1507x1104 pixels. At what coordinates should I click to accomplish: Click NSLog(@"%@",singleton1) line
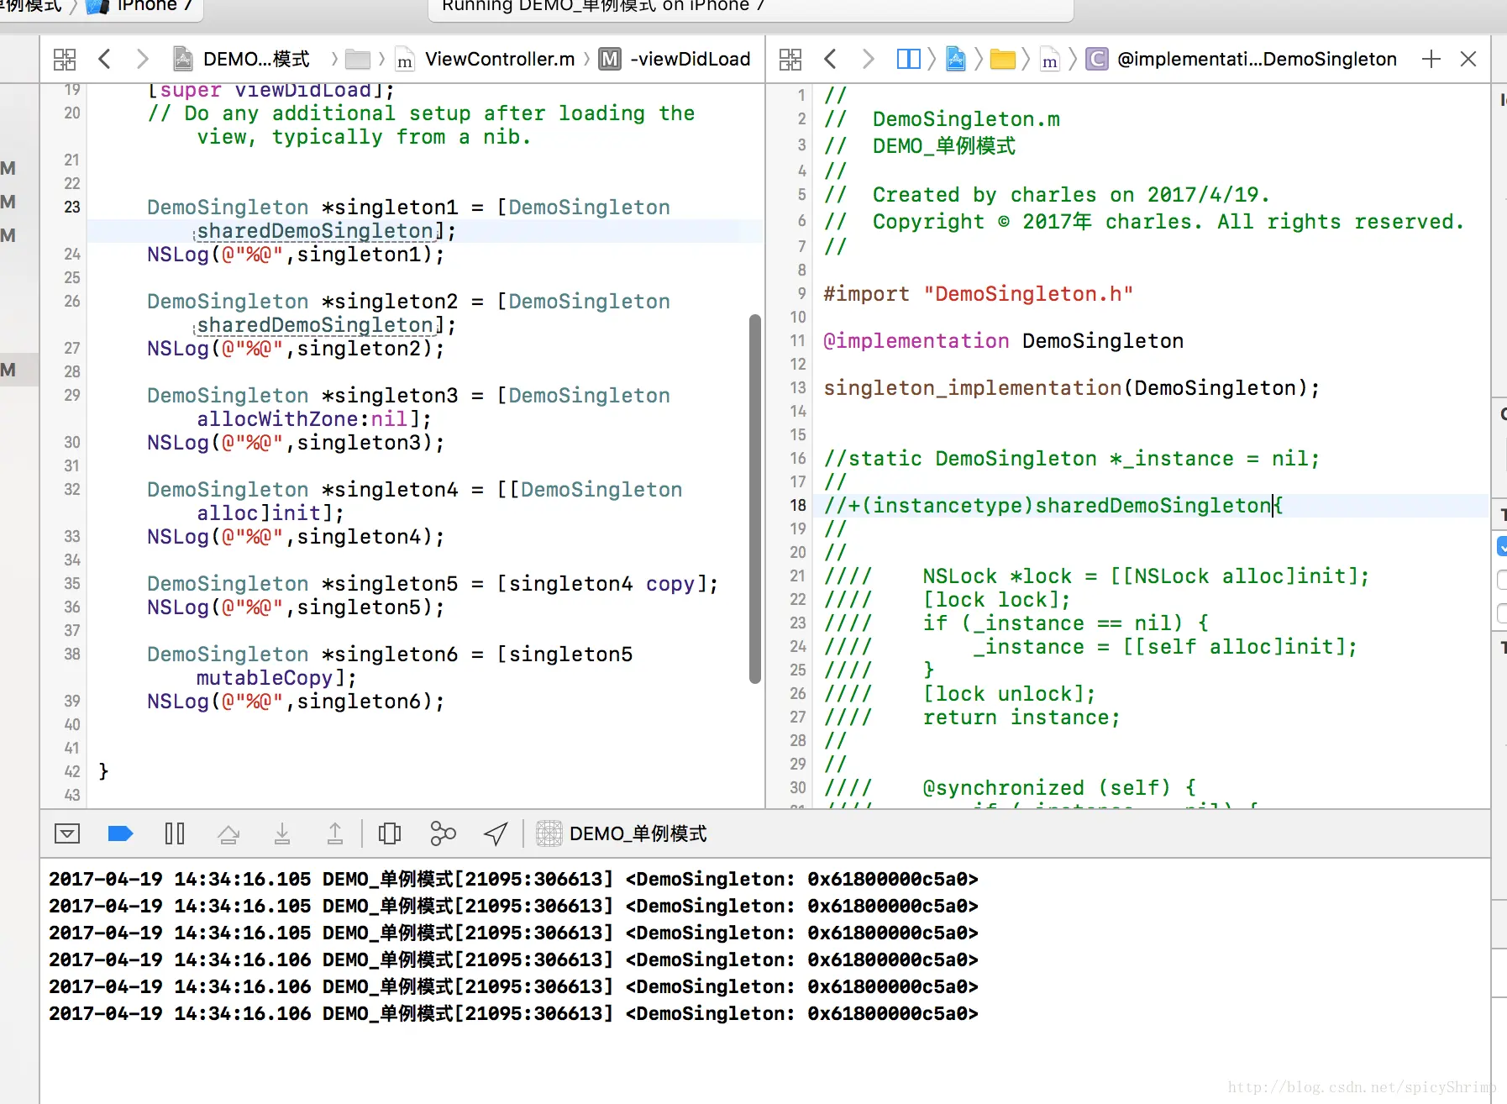point(296,254)
